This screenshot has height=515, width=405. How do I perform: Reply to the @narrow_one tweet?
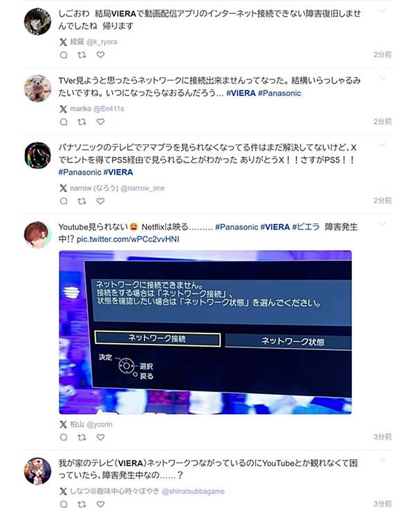(x=64, y=201)
